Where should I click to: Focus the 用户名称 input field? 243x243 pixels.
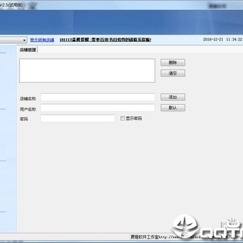pyautogui.click(x=98, y=108)
